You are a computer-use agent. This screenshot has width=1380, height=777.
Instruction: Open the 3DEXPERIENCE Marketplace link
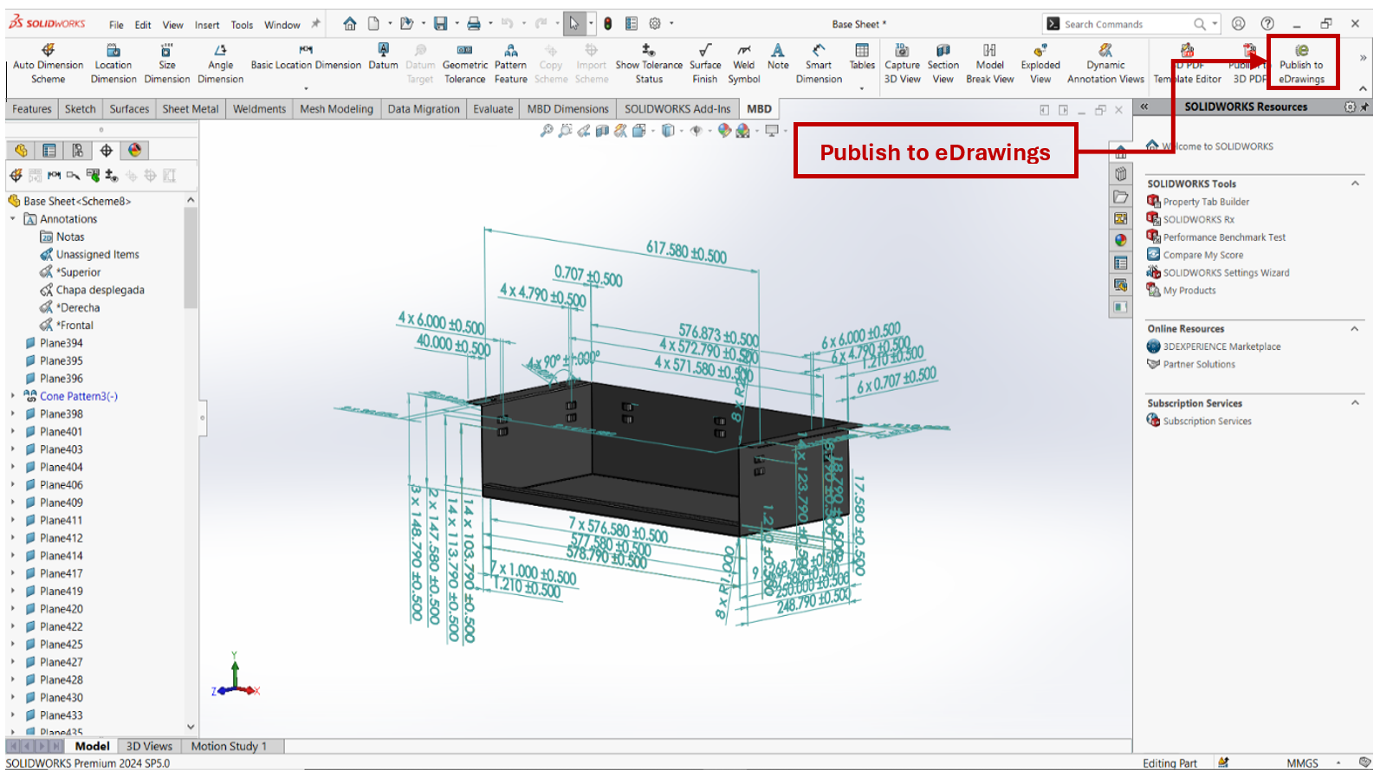[x=1221, y=346]
